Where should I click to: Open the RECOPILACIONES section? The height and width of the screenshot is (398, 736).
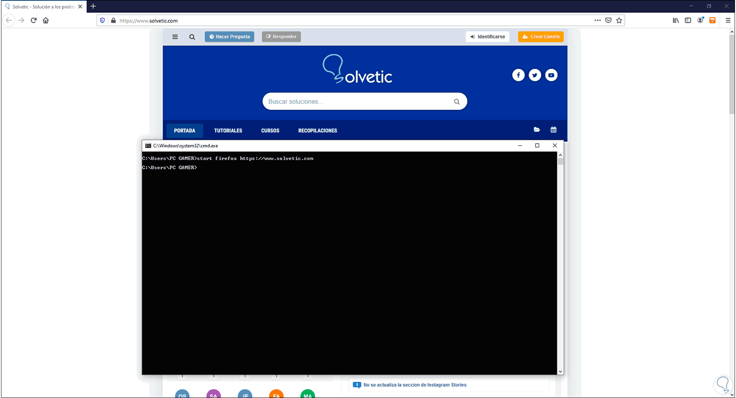click(x=317, y=131)
